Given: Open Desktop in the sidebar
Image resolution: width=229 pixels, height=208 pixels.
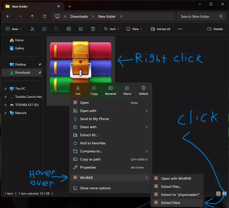Looking at the screenshot, I should coord(22,64).
